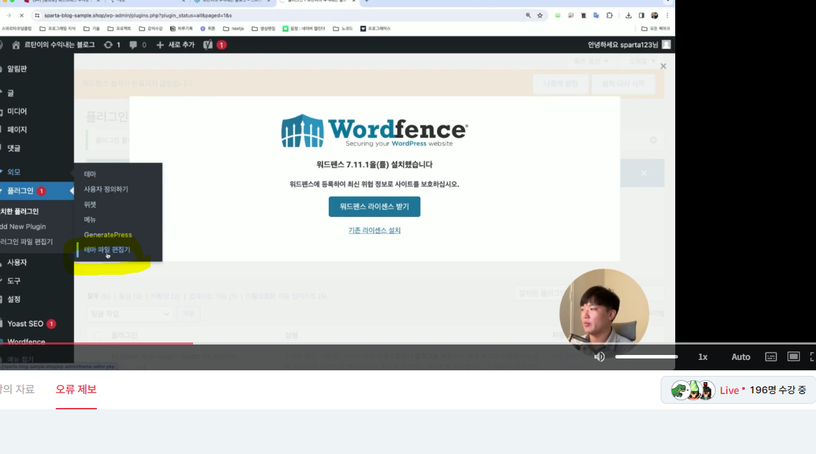Select 외모 in the admin sidebar
Viewport: 816px width, 454px height.
[x=13, y=172]
